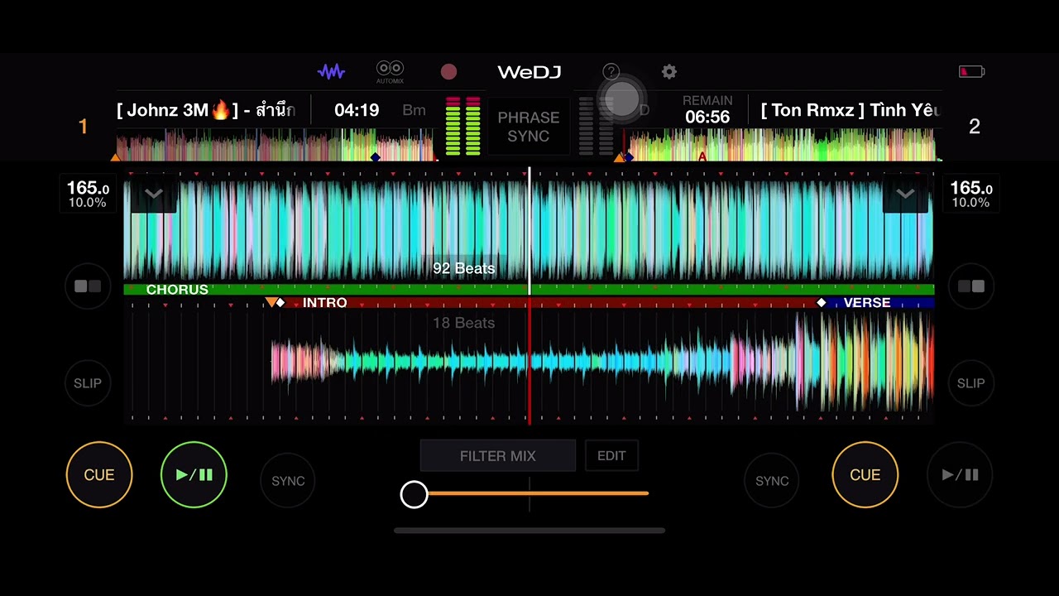Click the blue diamond marker on deck 1 overview
Viewport: 1059px width, 596px height.
(376, 157)
